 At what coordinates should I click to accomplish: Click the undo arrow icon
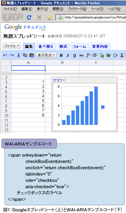click(5, 55)
